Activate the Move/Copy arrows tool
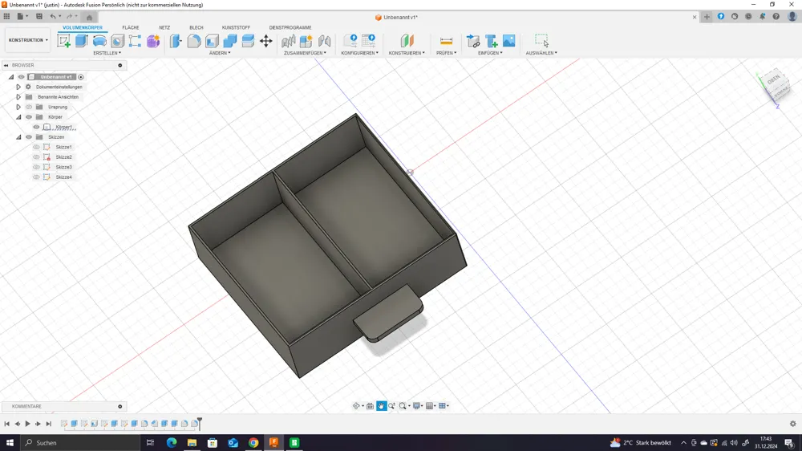 266,41
